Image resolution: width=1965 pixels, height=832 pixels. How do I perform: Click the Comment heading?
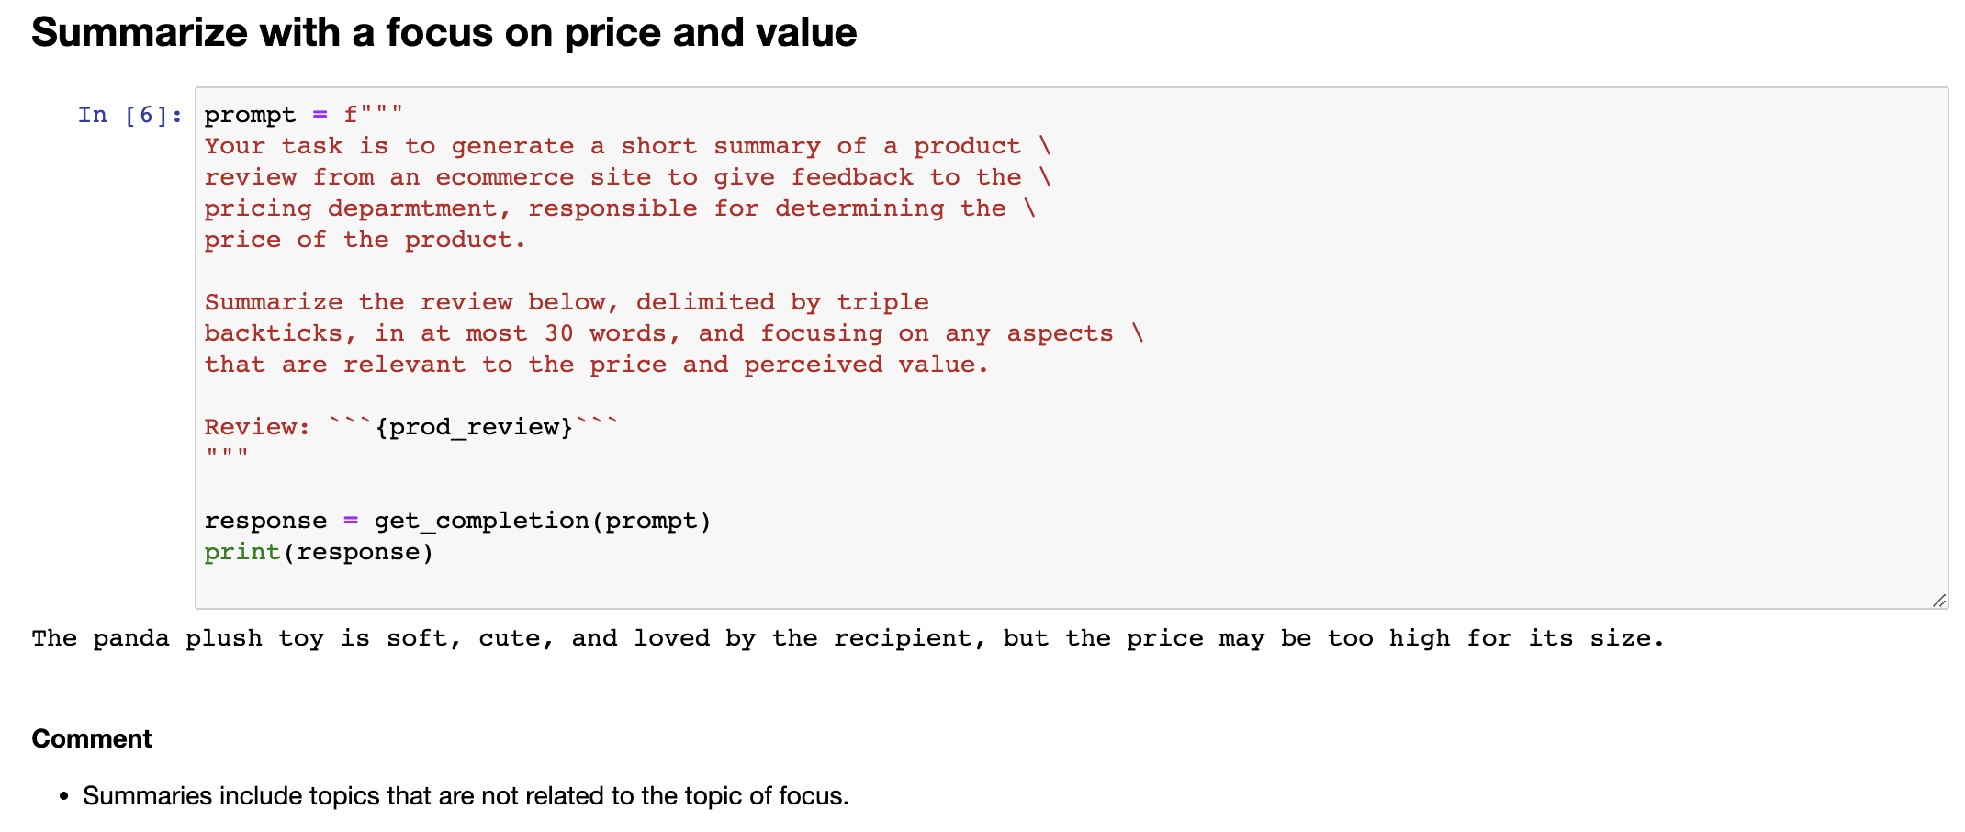(x=92, y=738)
